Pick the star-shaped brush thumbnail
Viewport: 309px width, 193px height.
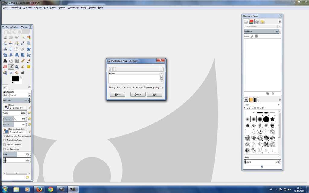(272, 119)
